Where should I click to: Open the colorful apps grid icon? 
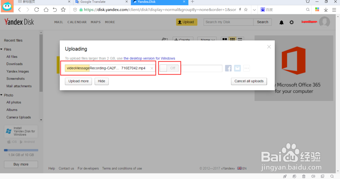(x=317, y=9)
